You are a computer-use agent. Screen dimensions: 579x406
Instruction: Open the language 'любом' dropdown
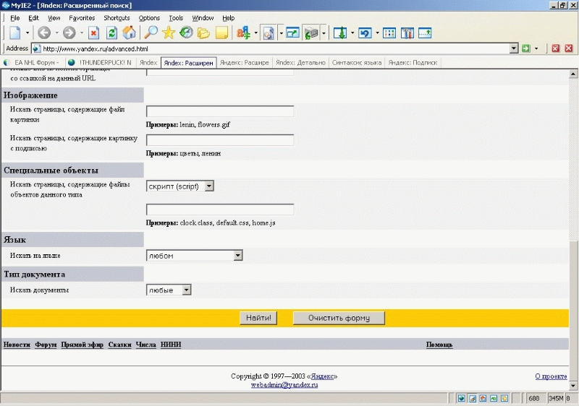pyautogui.click(x=238, y=255)
